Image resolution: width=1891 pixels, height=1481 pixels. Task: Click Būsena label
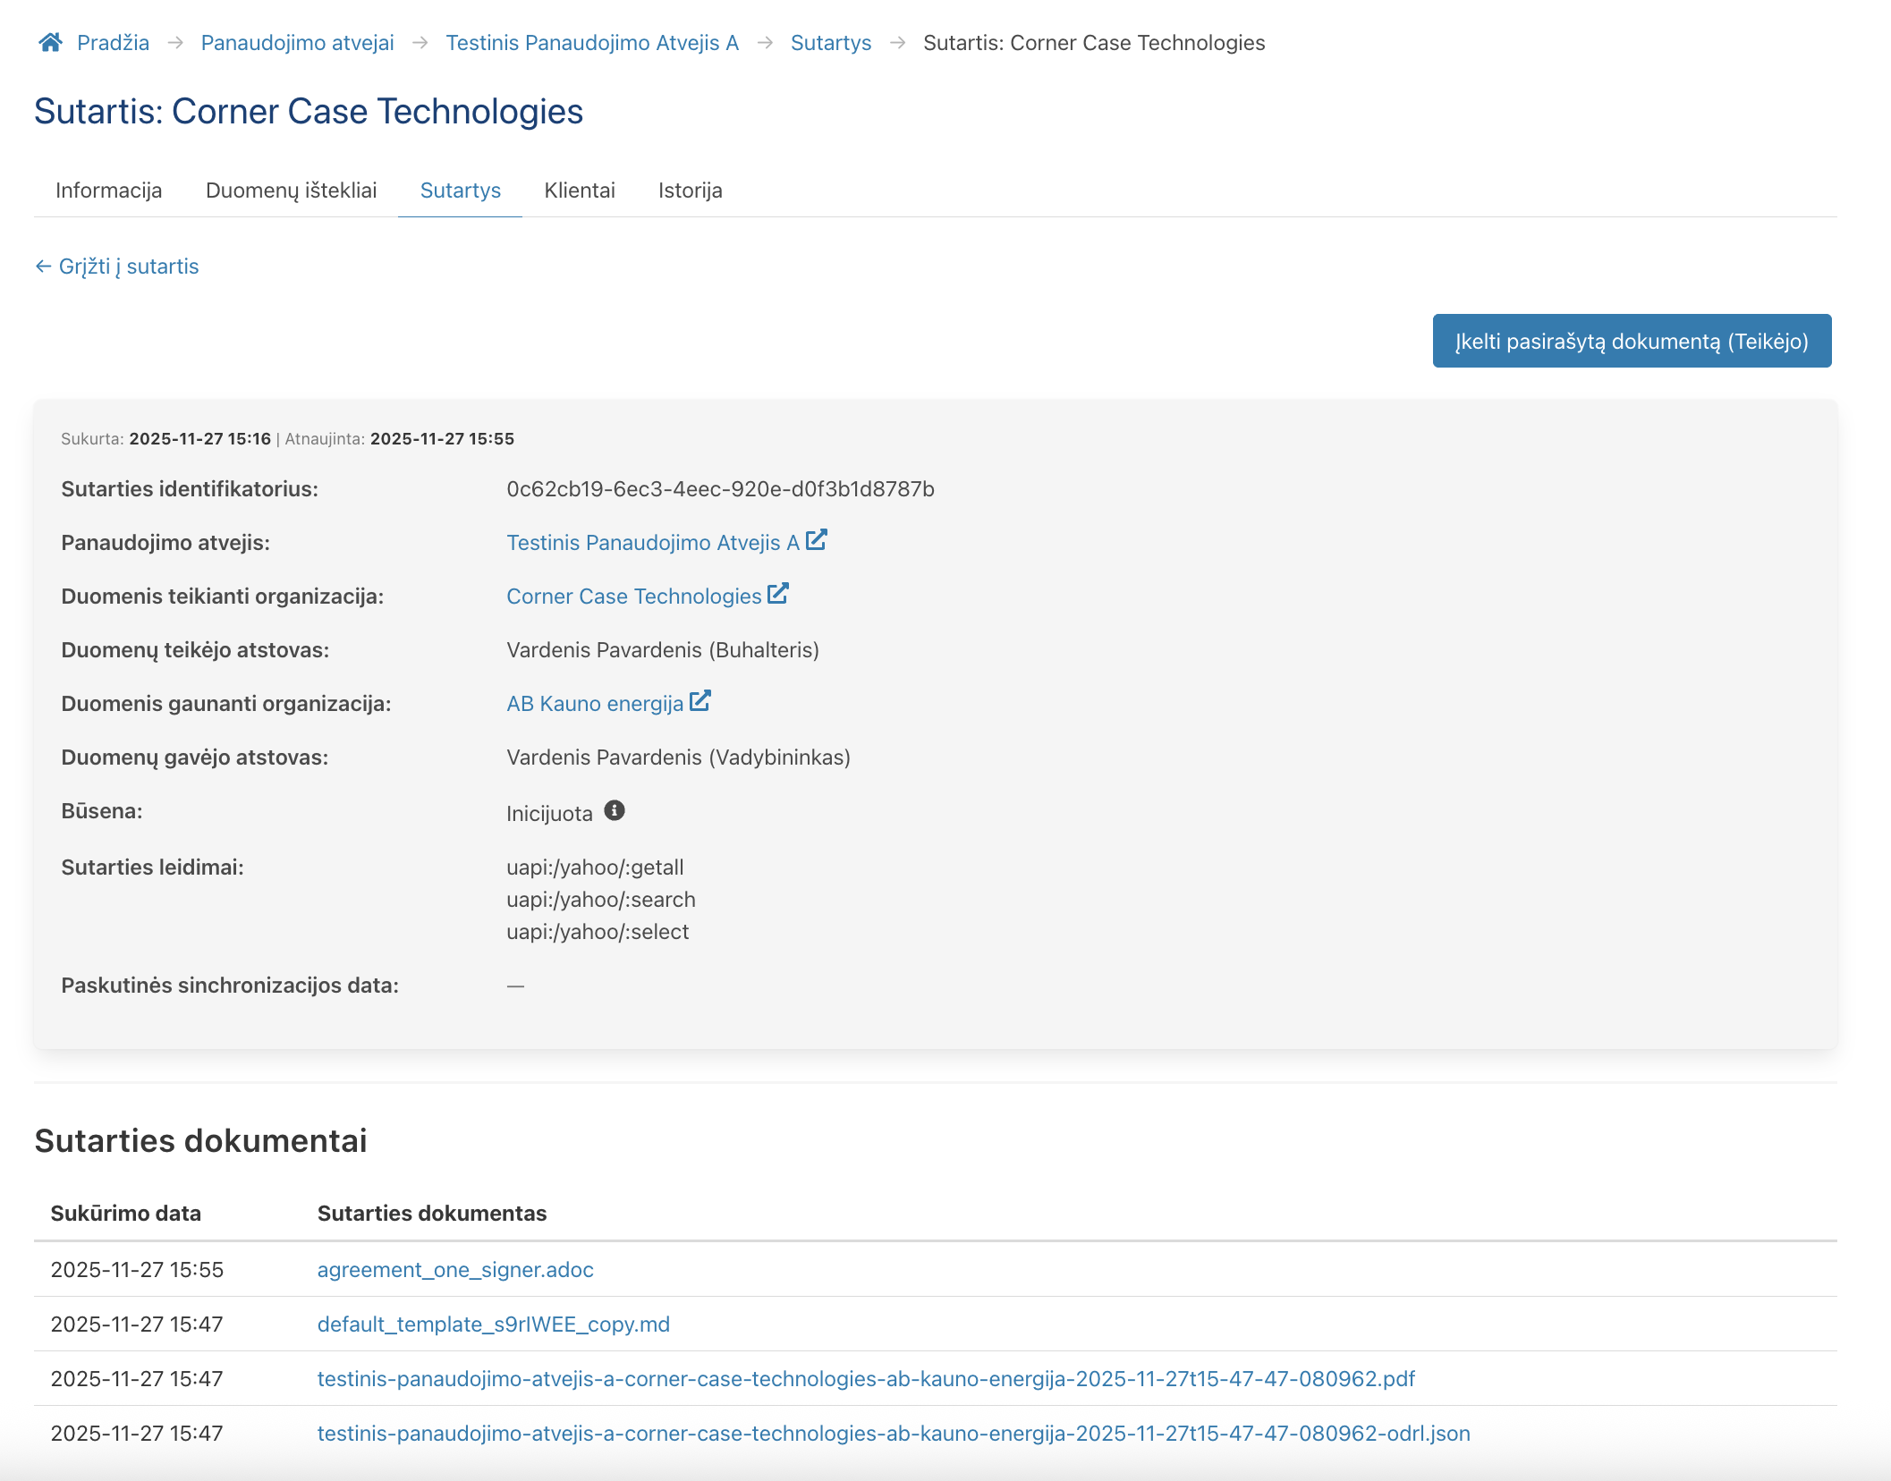coord(102,811)
